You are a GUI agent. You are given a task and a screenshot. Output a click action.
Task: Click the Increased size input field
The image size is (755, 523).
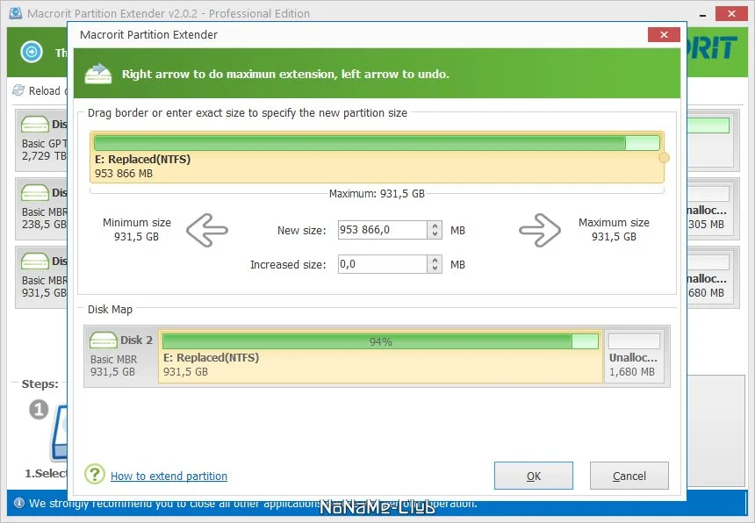tap(382, 264)
